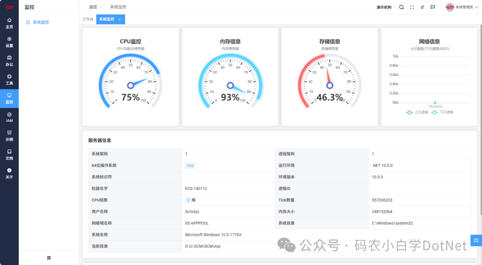Image resolution: width=482 pixels, height=265 pixels.
Task: Click the red logo at top-left
Action: (x=9, y=7)
